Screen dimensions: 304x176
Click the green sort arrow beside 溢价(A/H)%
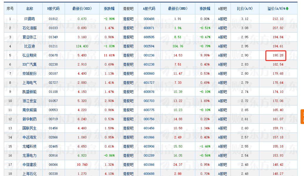tap(287, 9)
